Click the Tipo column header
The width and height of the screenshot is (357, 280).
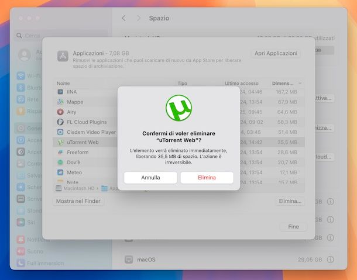coord(183,83)
